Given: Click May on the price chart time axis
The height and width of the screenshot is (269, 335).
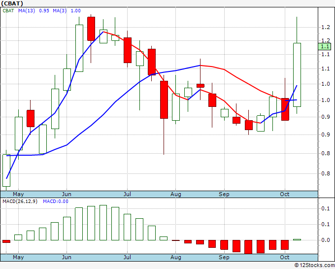Looking at the screenshot, I should (x=18, y=194).
